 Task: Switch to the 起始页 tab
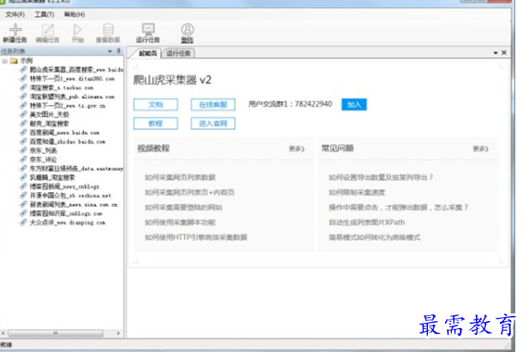click(147, 53)
